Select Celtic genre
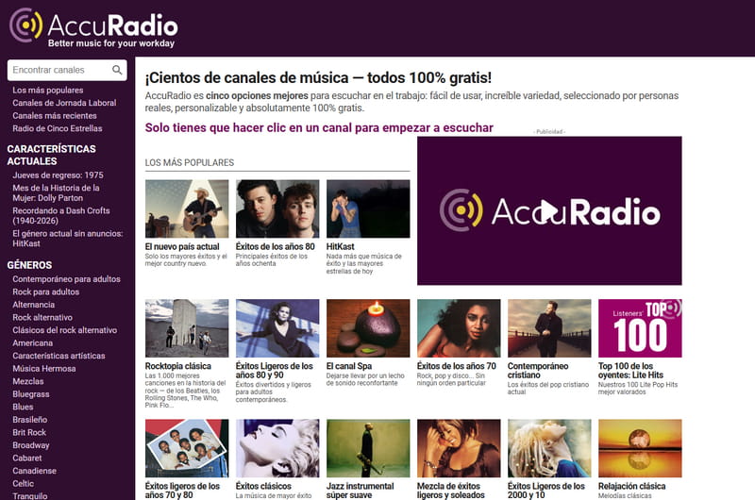The height and width of the screenshot is (500, 755). coord(23,483)
